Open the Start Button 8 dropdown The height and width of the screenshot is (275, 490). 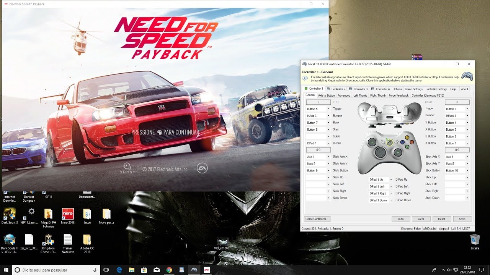coord(328,129)
